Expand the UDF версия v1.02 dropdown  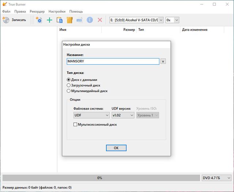(123, 115)
